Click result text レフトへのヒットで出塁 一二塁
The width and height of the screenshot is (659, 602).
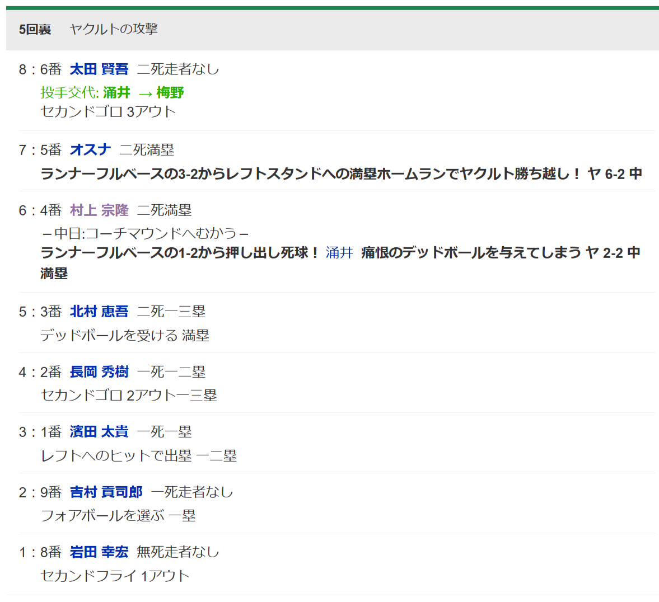(x=139, y=455)
